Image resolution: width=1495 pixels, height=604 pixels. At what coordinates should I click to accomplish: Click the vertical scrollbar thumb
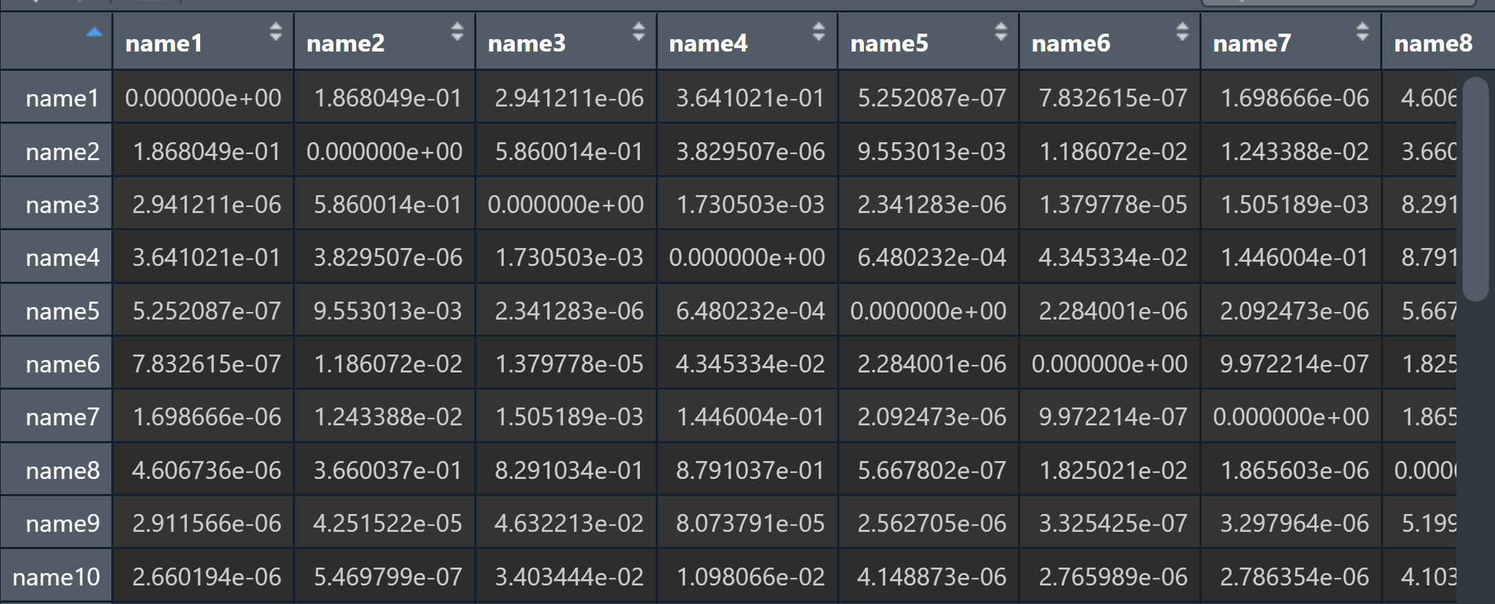[1475, 189]
